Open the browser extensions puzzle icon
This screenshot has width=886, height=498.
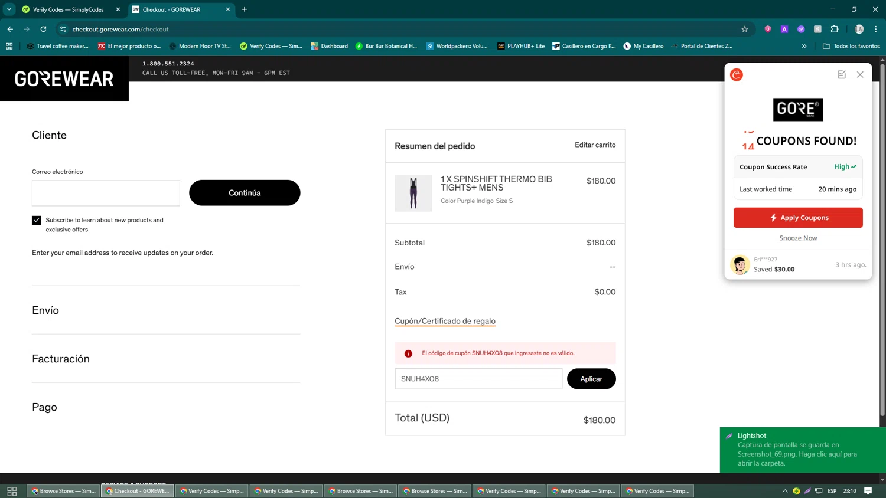click(x=835, y=29)
